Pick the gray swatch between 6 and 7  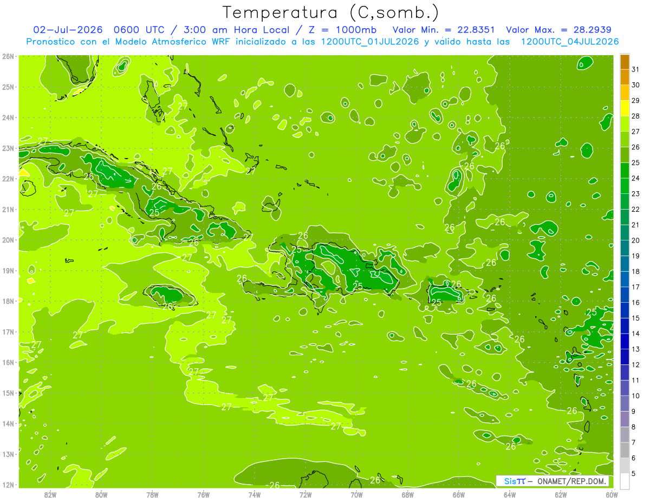(625, 450)
